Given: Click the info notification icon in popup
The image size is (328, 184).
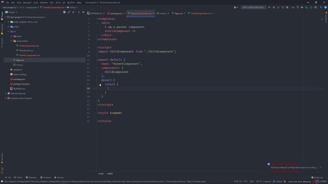Looking at the screenshot, I should 269,164.
